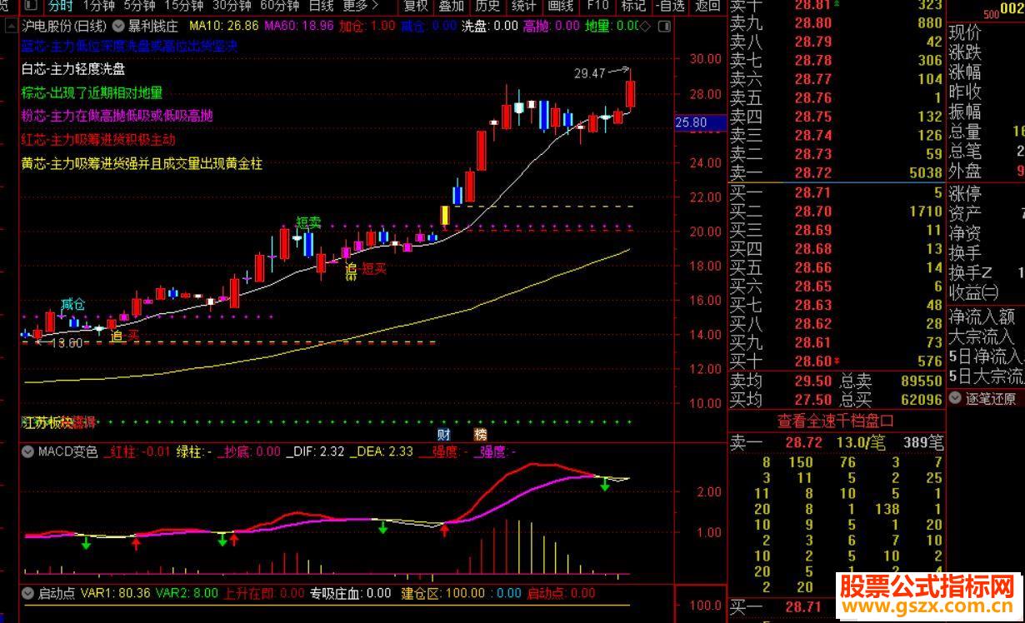Screen dimensions: 1025x623
Task: Click the 13.60 low price annotation
Action: click(67, 343)
